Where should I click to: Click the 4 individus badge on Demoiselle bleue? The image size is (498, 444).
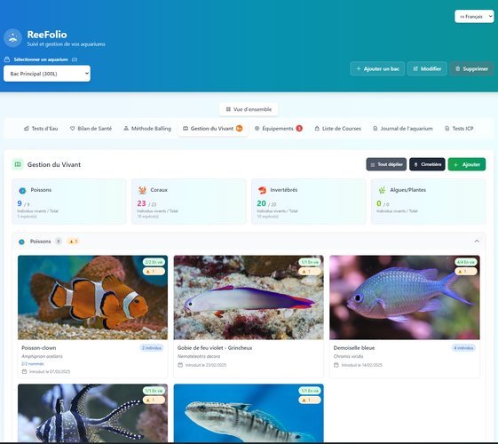point(463,348)
